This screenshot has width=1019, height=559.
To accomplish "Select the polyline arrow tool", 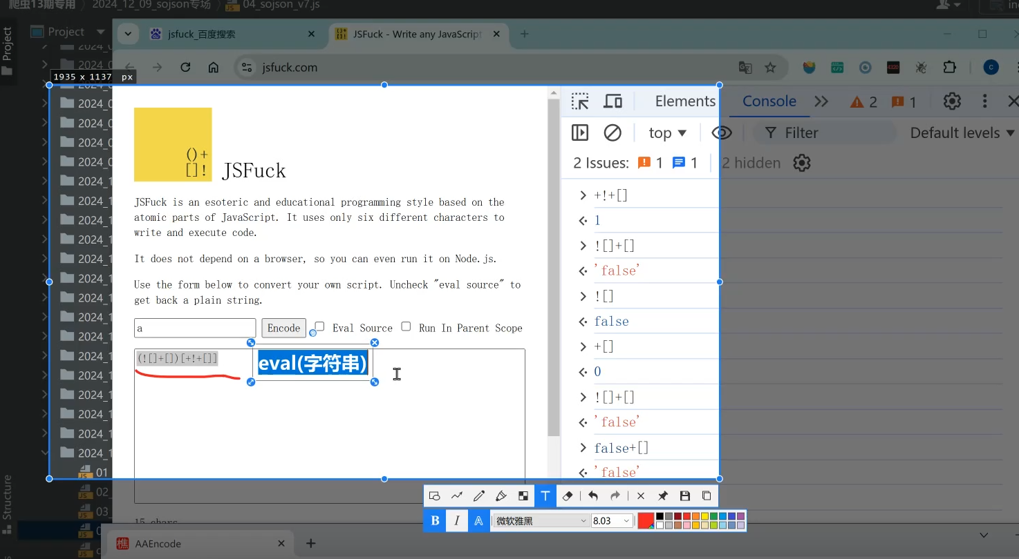I will (x=457, y=496).
